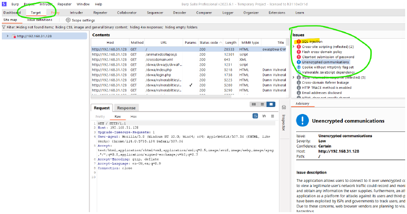Screen dimensions: 407x214
Task: Open the Response tab
Action: click(x=126, y=108)
